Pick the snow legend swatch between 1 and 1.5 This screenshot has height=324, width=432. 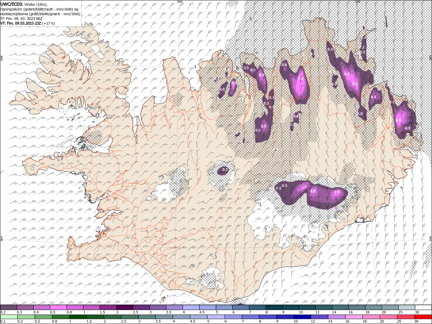[x=91, y=307]
